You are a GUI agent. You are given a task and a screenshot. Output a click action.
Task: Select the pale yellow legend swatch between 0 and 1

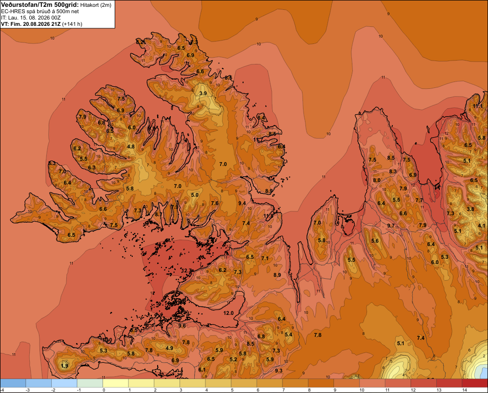[116, 383]
